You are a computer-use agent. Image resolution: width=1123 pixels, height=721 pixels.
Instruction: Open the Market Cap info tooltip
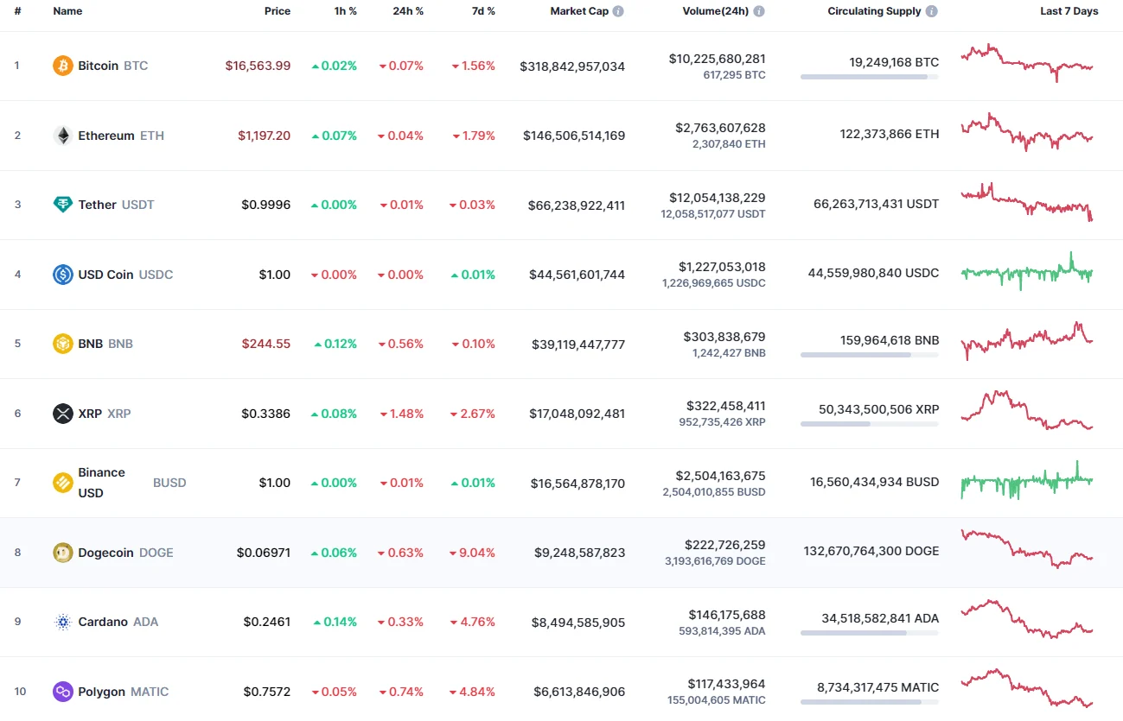coord(618,11)
